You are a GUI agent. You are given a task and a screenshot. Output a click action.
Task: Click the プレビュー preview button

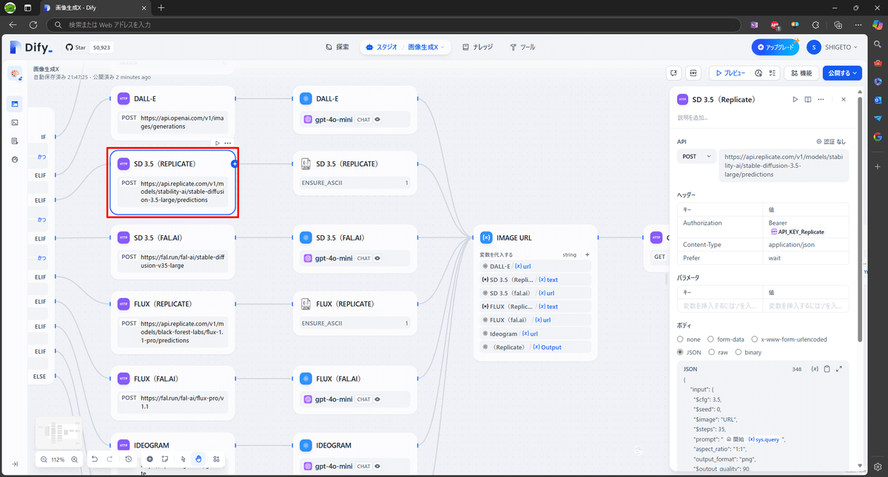tap(730, 73)
